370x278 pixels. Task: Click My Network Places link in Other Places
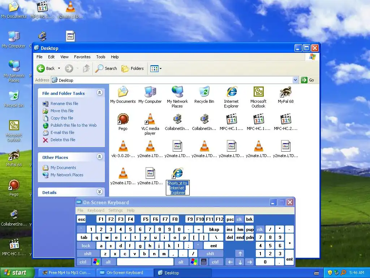pos(67,175)
